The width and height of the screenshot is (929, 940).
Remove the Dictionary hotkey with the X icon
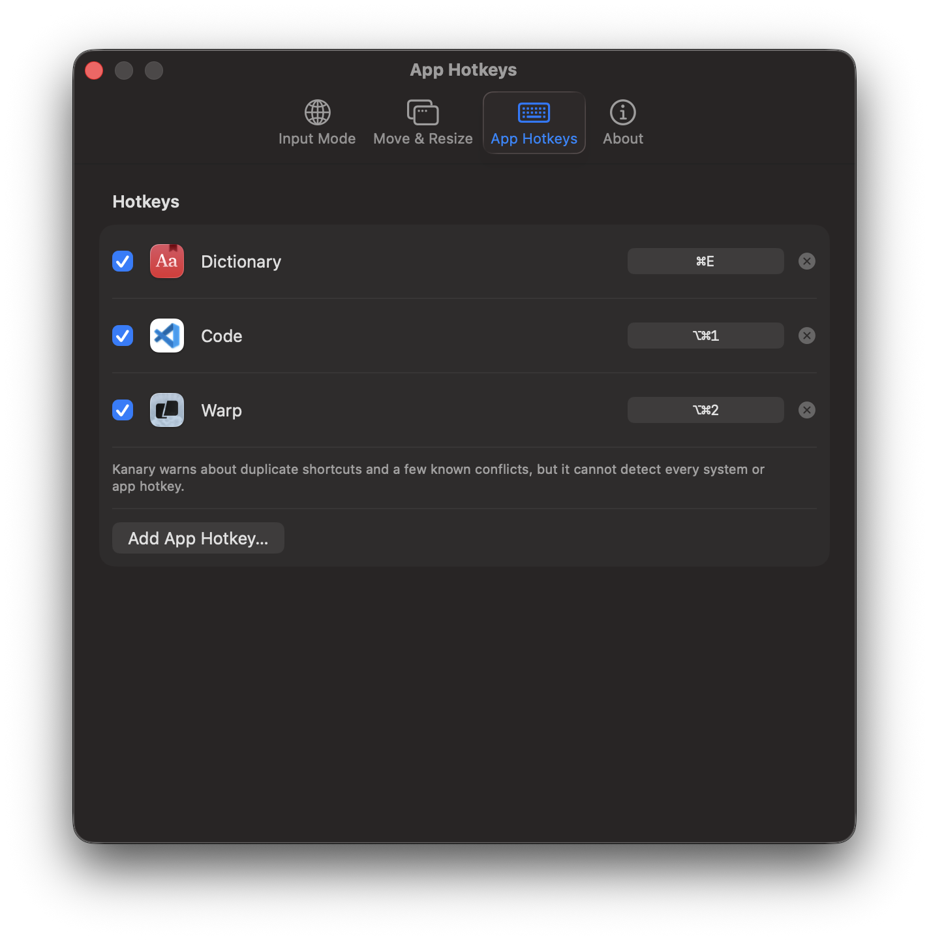coord(807,261)
